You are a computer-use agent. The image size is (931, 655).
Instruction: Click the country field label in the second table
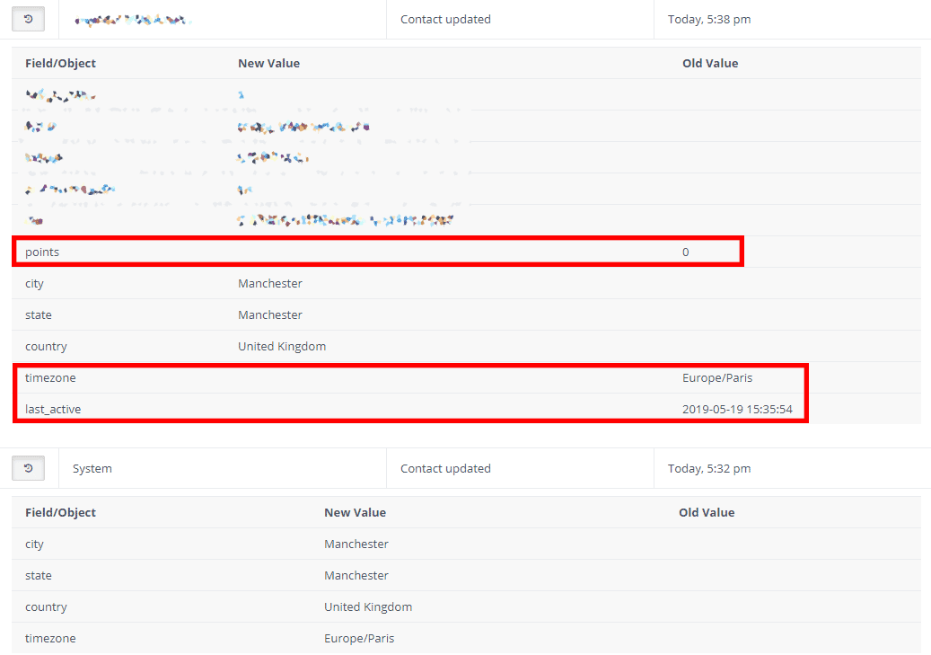coord(46,606)
